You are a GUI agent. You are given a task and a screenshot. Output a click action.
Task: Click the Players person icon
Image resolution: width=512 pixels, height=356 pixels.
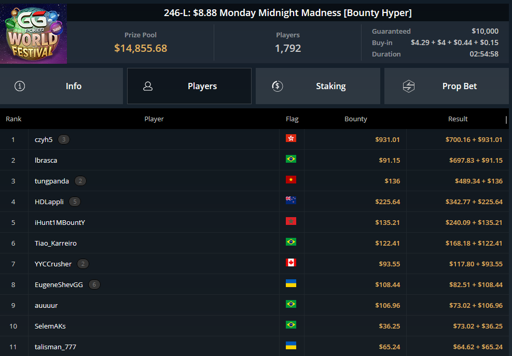(148, 86)
